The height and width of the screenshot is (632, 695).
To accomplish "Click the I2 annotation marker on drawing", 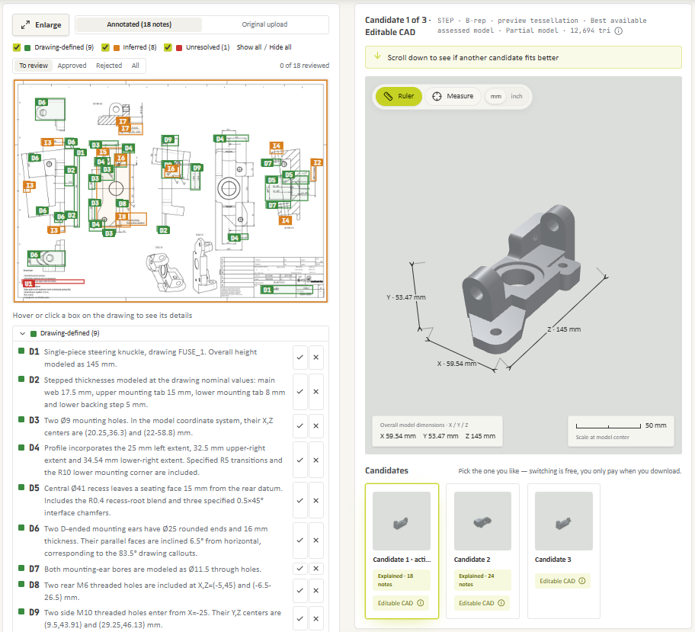I will pos(317,163).
